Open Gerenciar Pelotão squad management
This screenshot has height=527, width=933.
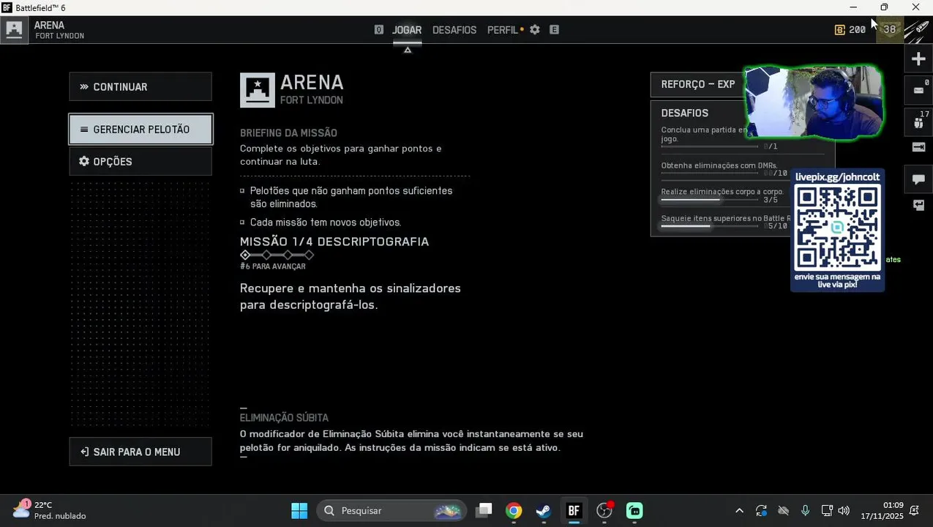tap(140, 130)
